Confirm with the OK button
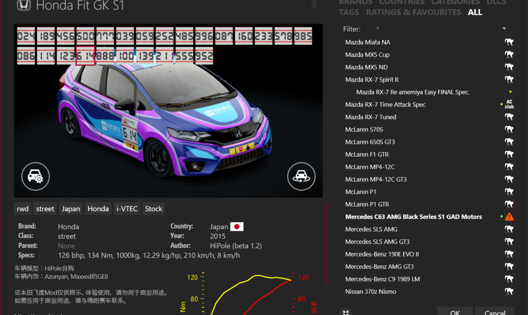 tap(455, 311)
